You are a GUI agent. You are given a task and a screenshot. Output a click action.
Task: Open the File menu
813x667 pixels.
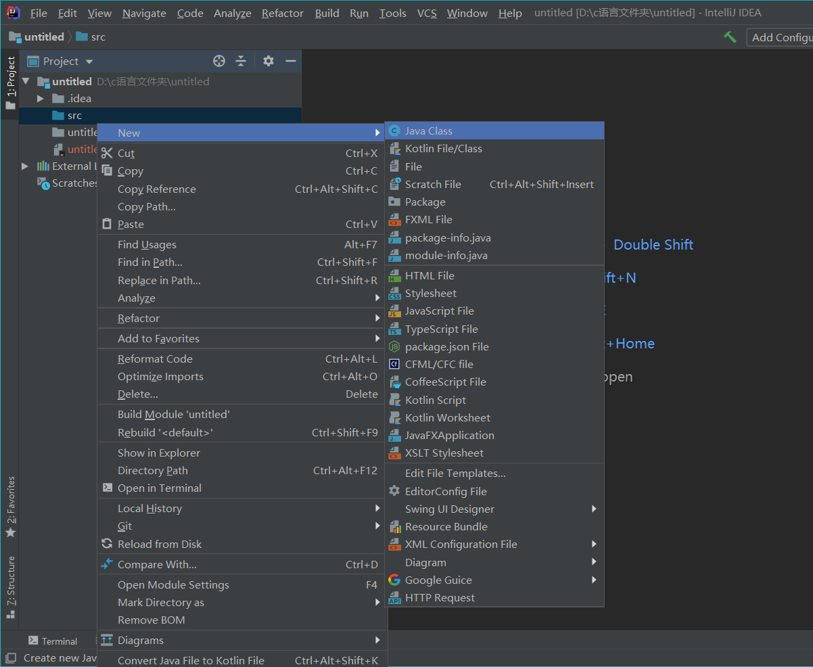(x=39, y=14)
